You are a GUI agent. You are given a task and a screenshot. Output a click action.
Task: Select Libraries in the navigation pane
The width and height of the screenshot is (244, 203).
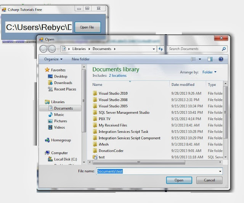point(55,102)
